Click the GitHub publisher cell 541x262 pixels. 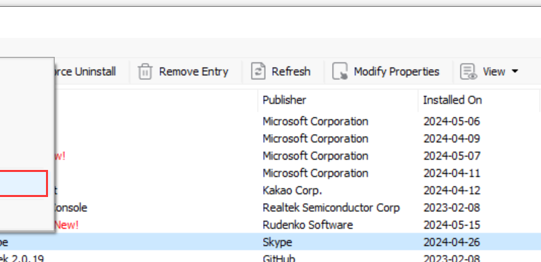279,259
